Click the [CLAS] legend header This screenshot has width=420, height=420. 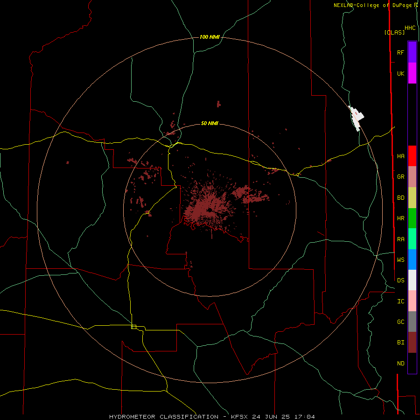[394, 32]
